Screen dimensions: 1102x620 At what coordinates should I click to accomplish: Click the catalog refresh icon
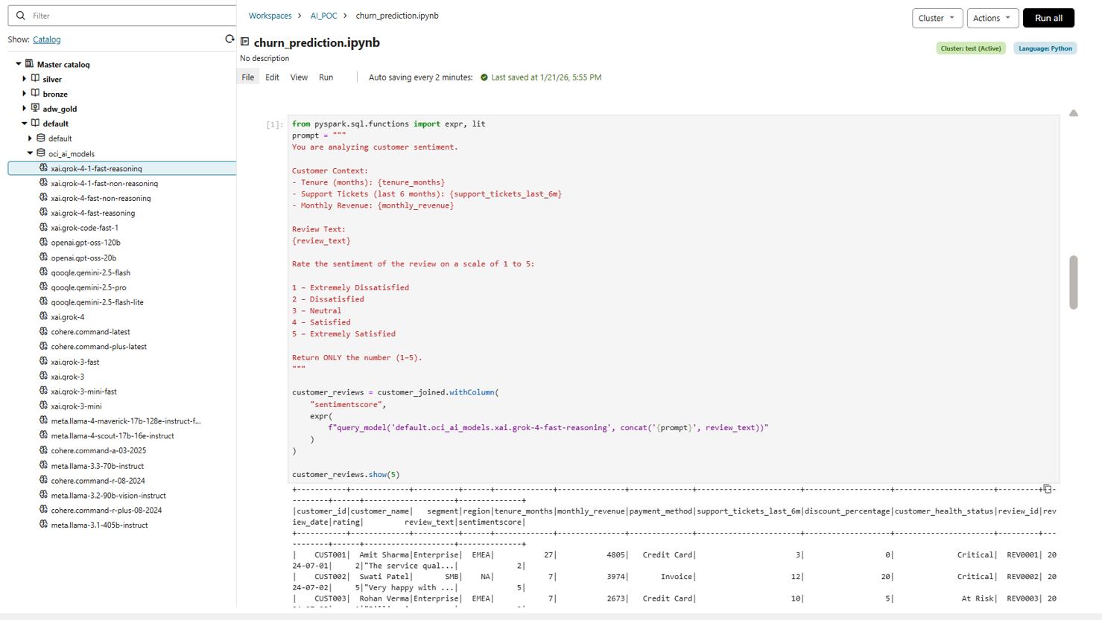[229, 39]
